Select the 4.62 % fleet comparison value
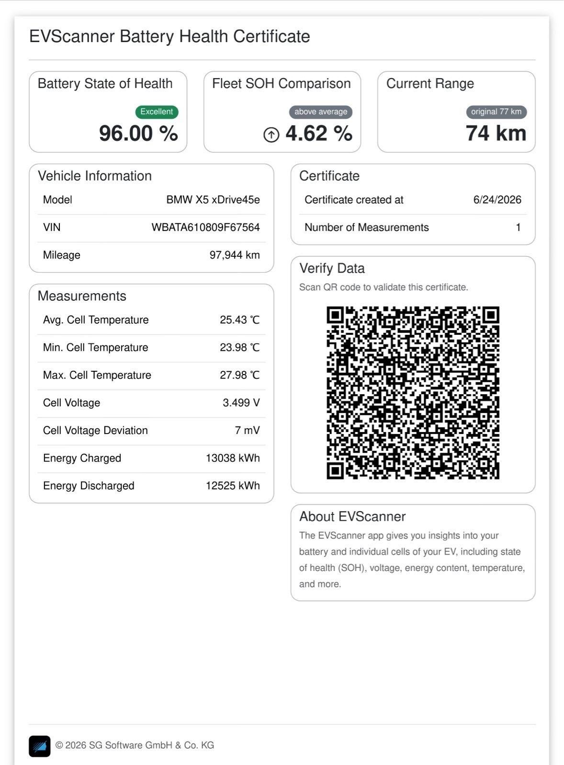Viewport: 564px width, 765px height. point(319,133)
